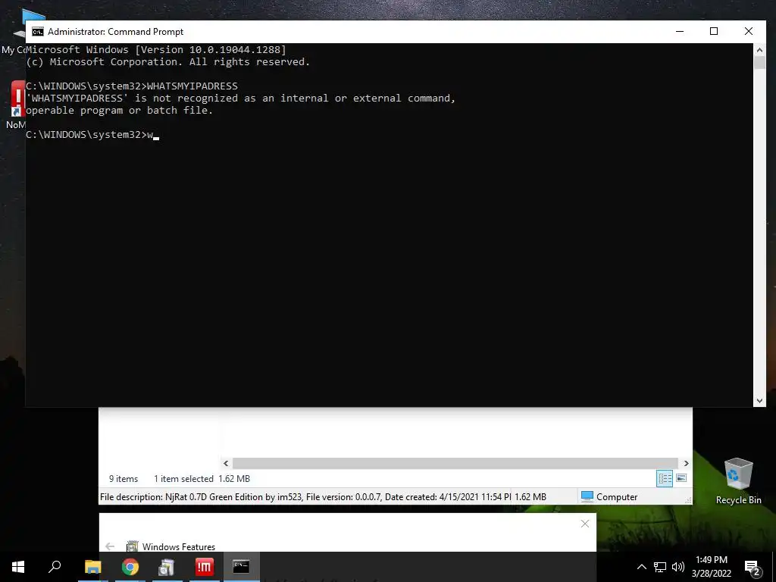The width and height of the screenshot is (776, 582).
Task: Click 'operable program or batch file.' line
Action: click(119, 111)
